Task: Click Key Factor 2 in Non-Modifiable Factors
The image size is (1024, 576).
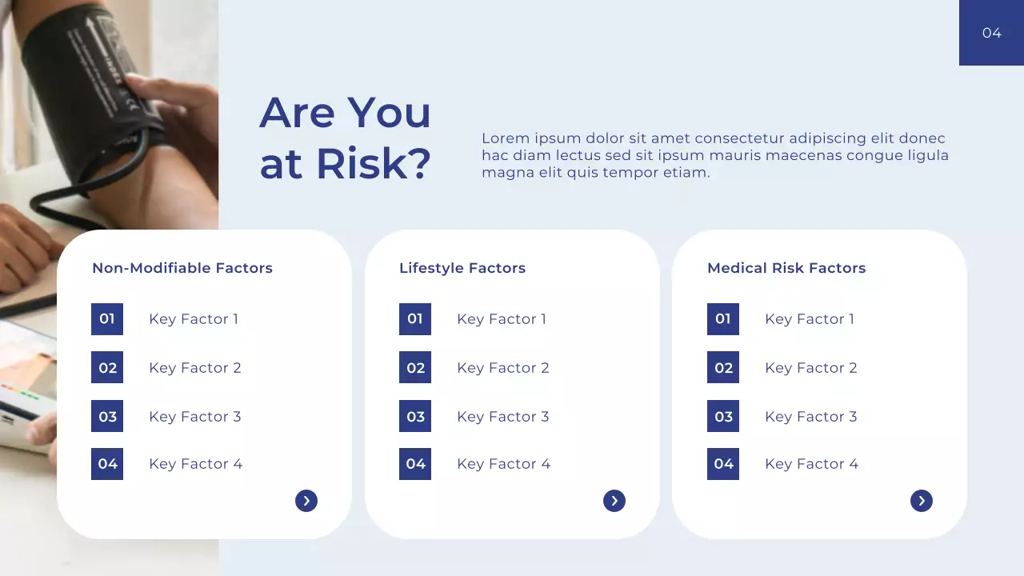Action: 195,368
